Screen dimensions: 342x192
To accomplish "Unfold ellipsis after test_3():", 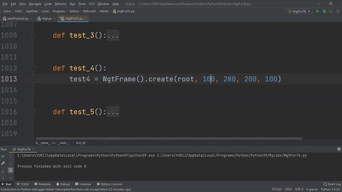I will (x=113, y=35).
